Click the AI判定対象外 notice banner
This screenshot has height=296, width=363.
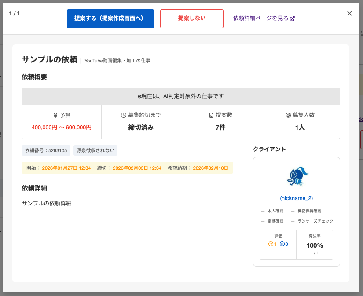[181, 96]
